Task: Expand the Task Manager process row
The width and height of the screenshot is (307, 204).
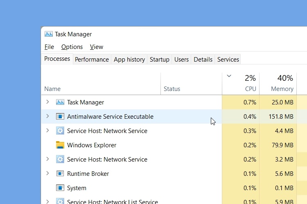Action: coord(47,102)
